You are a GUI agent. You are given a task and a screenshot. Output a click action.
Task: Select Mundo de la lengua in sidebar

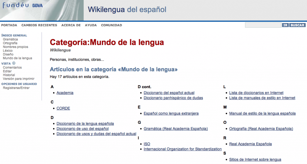(17, 58)
